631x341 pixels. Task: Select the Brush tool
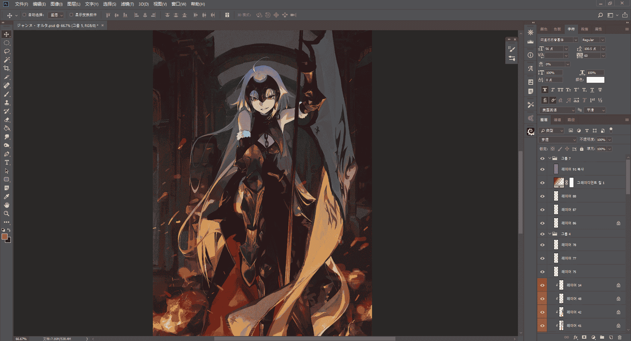point(7,94)
